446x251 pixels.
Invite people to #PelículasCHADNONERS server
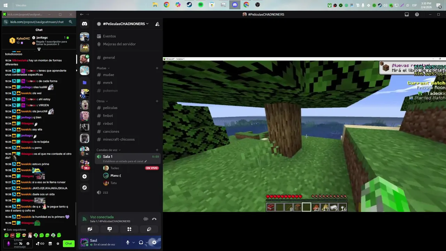click(157, 24)
